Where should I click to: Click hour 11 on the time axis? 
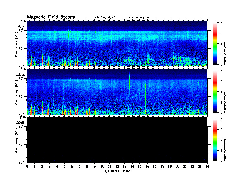[x=110, y=167]
